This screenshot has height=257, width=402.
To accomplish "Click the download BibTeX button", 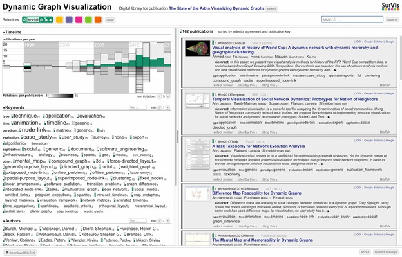I will [20, 253].
